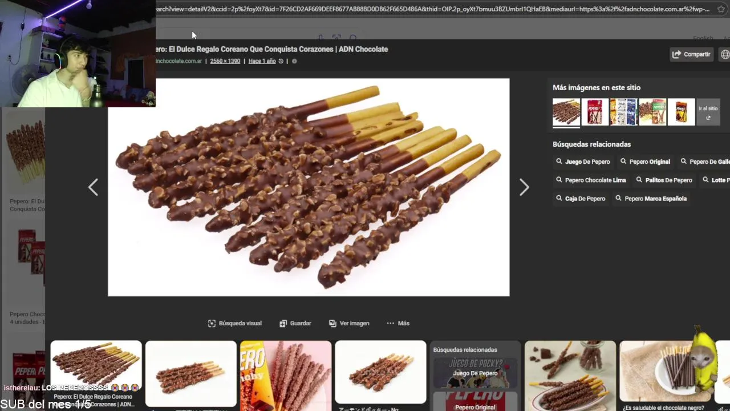Image resolution: width=730 pixels, height=411 pixels.
Task: Select fourth site thumbnail with green Pepero box
Action: coord(652,112)
